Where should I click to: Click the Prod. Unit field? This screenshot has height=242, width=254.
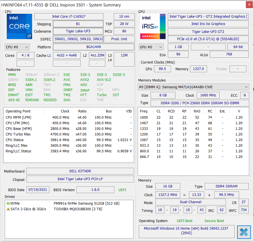click(119, 39)
